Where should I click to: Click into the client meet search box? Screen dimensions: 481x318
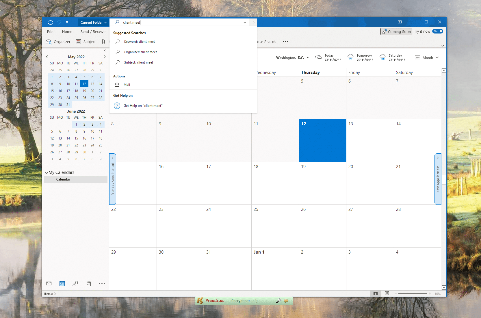179,22
